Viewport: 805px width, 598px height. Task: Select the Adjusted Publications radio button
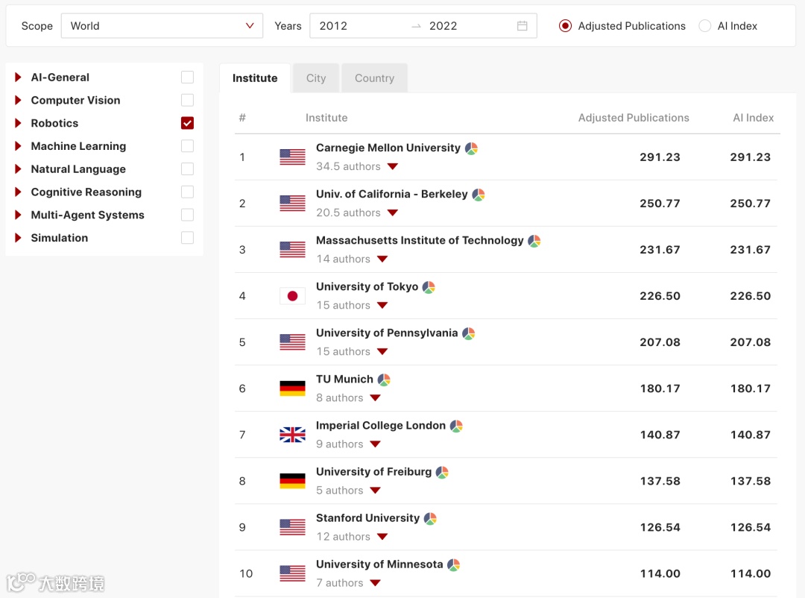[565, 25]
